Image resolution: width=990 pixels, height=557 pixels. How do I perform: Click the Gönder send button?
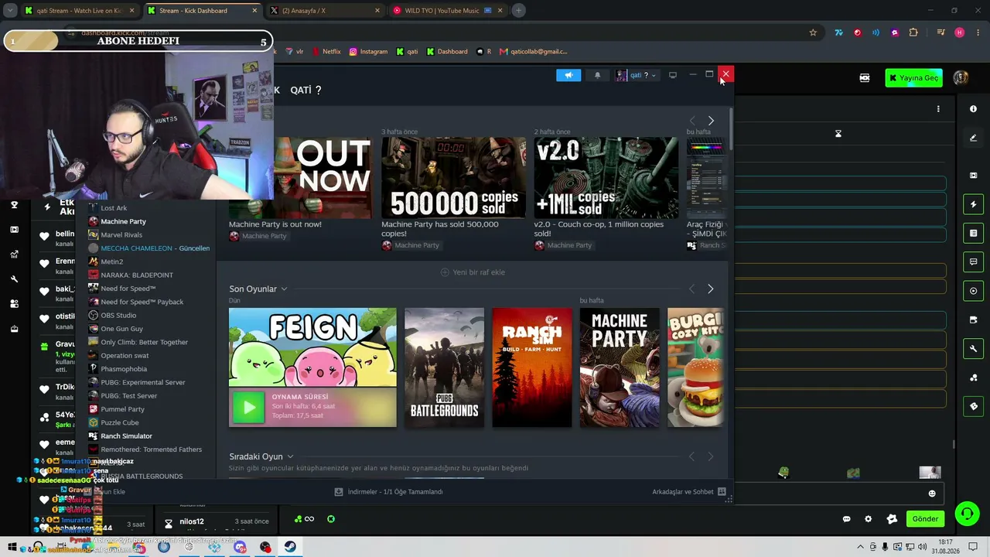[x=925, y=519]
